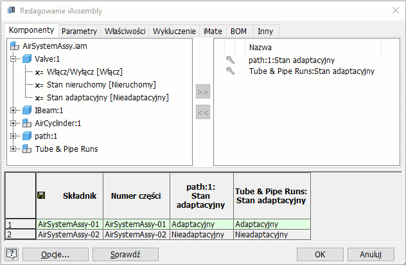Select table row header 1
406x265 pixels.
tap(21, 224)
